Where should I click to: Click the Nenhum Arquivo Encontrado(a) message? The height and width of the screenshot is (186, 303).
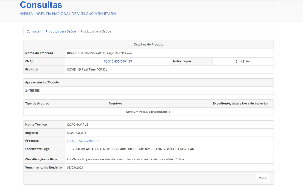(148, 112)
